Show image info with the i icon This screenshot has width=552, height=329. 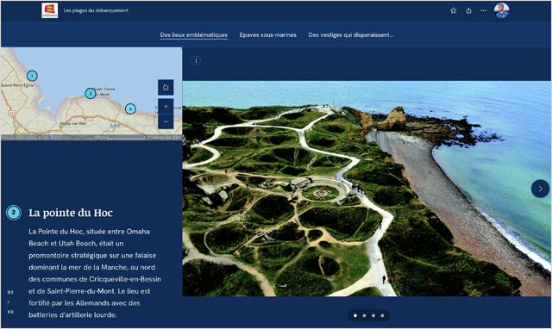coord(196,60)
